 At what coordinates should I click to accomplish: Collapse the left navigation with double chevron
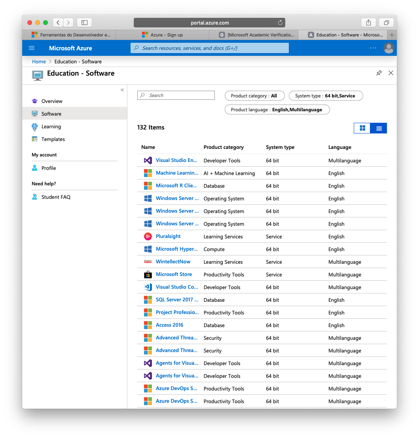coord(122,90)
